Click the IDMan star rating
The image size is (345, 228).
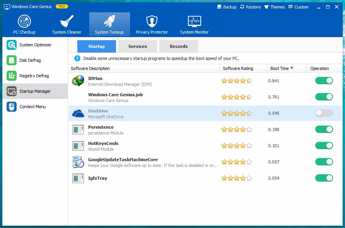[x=237, y=81]
